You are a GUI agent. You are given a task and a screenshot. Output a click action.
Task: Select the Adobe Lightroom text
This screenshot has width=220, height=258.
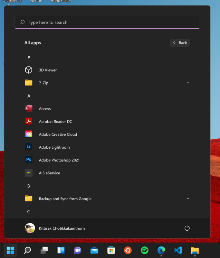click(54, 147)
